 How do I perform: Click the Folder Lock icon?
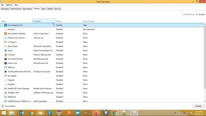tap(5, 63)
